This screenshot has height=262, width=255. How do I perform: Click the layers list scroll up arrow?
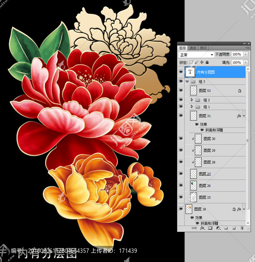248,69
